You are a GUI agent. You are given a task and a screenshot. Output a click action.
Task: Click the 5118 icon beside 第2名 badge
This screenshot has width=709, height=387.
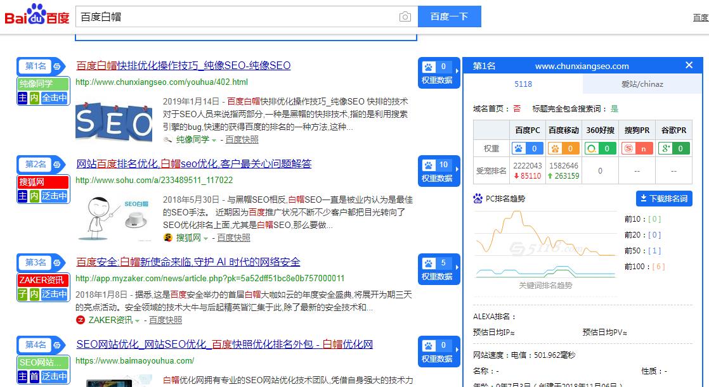coord(57,165)
